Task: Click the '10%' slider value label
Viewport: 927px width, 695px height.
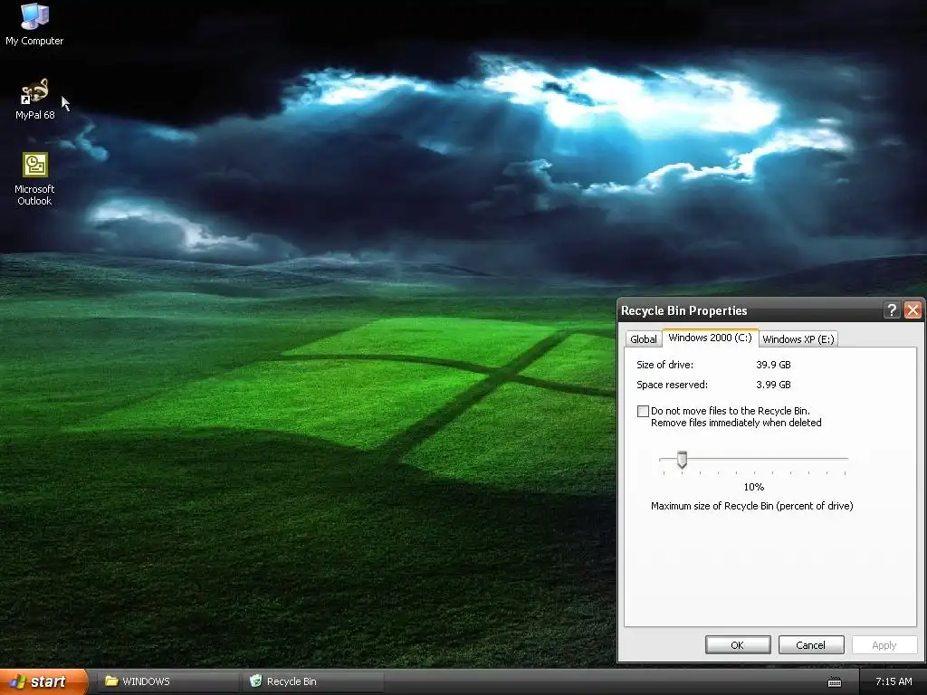Action: (x=754, y=487)
